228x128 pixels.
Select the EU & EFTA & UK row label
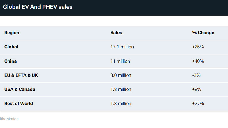(x=21, y=75)
